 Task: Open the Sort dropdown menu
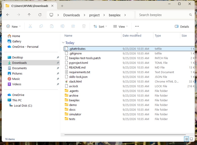(x=100, y=27)
